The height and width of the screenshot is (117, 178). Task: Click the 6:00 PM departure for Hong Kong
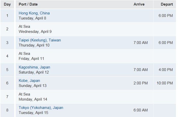coord(166,16)
